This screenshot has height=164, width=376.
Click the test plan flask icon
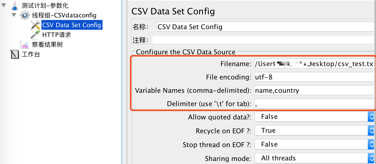tap(15, 5)
